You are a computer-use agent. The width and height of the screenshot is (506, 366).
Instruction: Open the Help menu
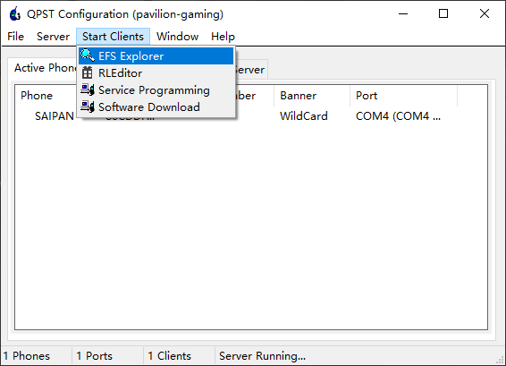click(223, 37)
